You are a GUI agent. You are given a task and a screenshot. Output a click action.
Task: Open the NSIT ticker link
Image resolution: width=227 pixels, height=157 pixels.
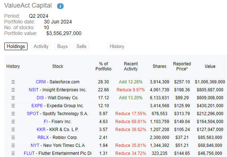pyautogui.click(x=34, y=90)
